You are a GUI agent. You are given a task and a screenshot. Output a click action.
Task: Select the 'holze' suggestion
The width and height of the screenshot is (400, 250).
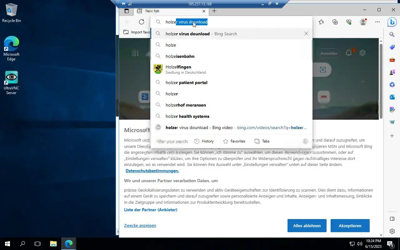pyautogui.click(x=231, y=45)
